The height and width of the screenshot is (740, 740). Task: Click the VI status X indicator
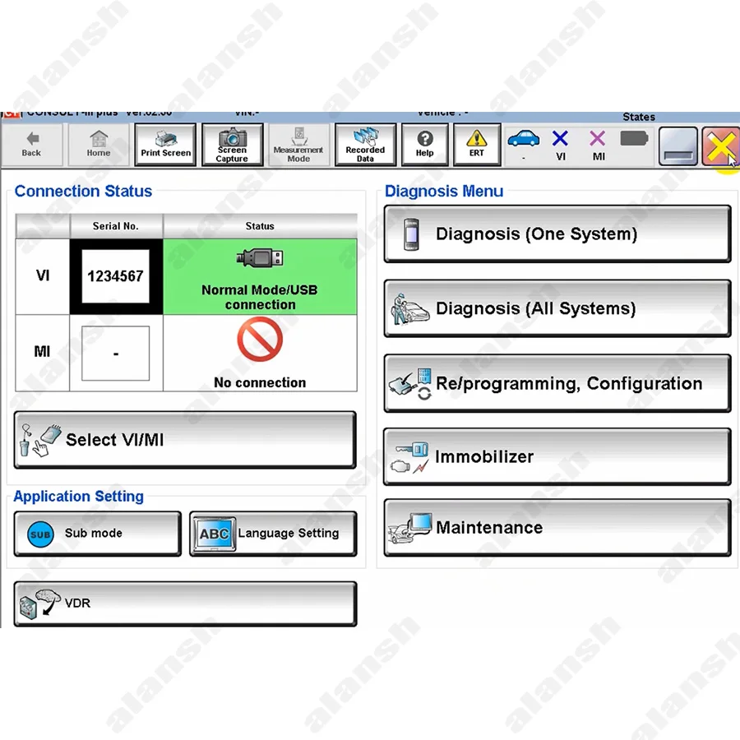click(x=560, y=139)
